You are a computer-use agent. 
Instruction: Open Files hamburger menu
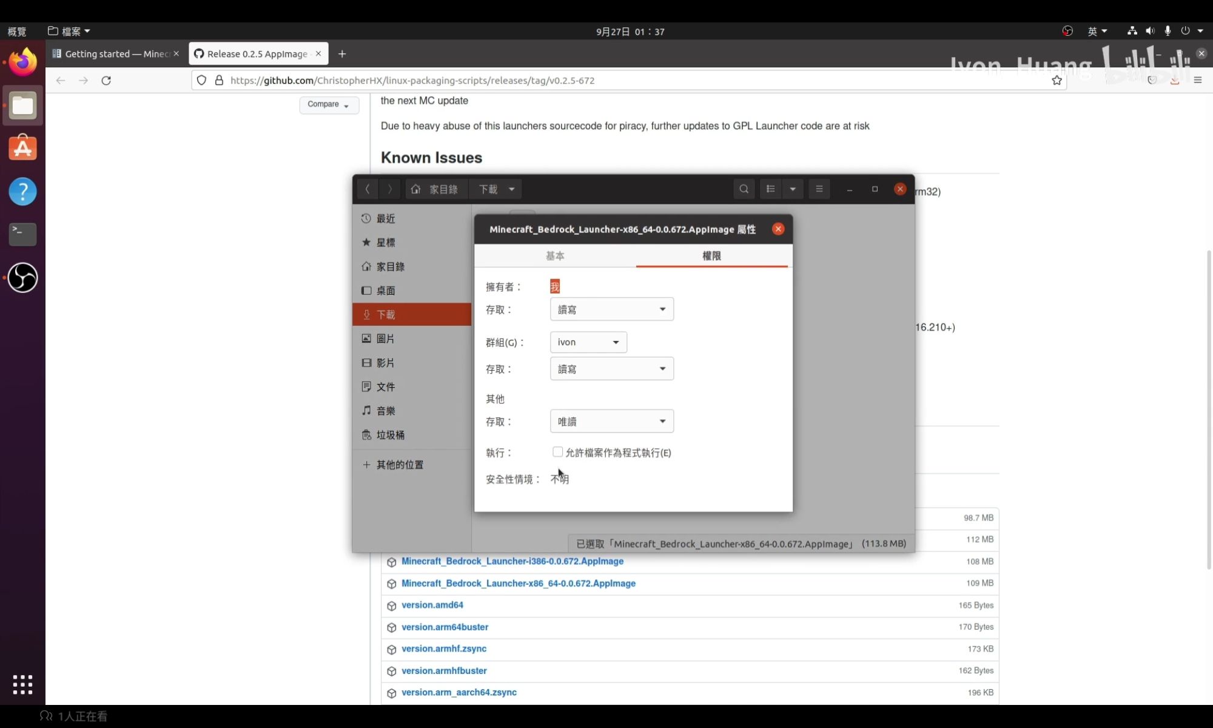tap(819, 189)
